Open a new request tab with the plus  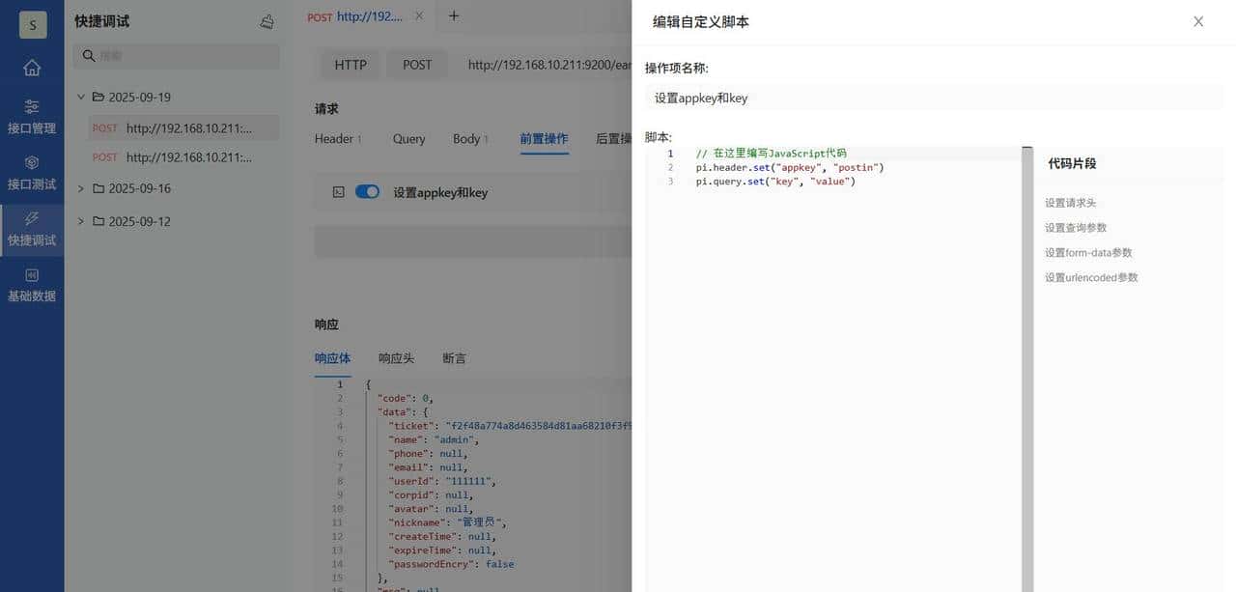(x=453, y=15)
